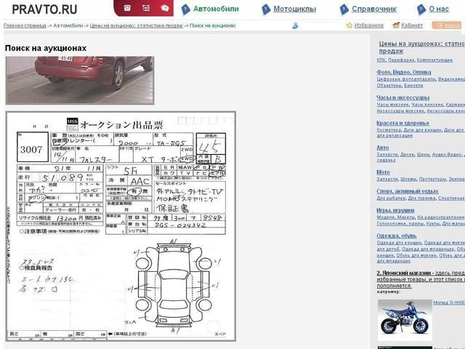This screenshot has width=465, height=349.
Task: Click the Мопед product title link
Action: click(449, 302)
